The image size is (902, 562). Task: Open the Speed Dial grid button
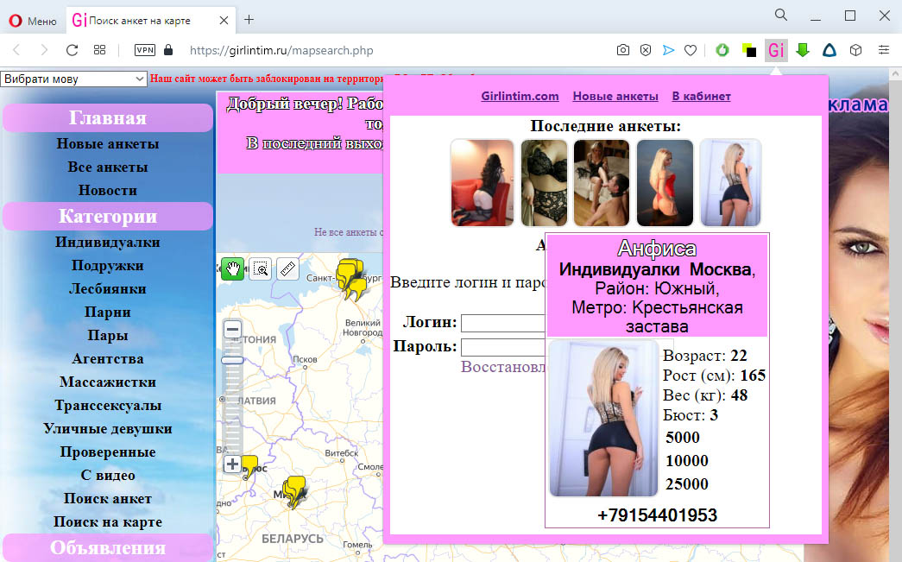point(99,50)
